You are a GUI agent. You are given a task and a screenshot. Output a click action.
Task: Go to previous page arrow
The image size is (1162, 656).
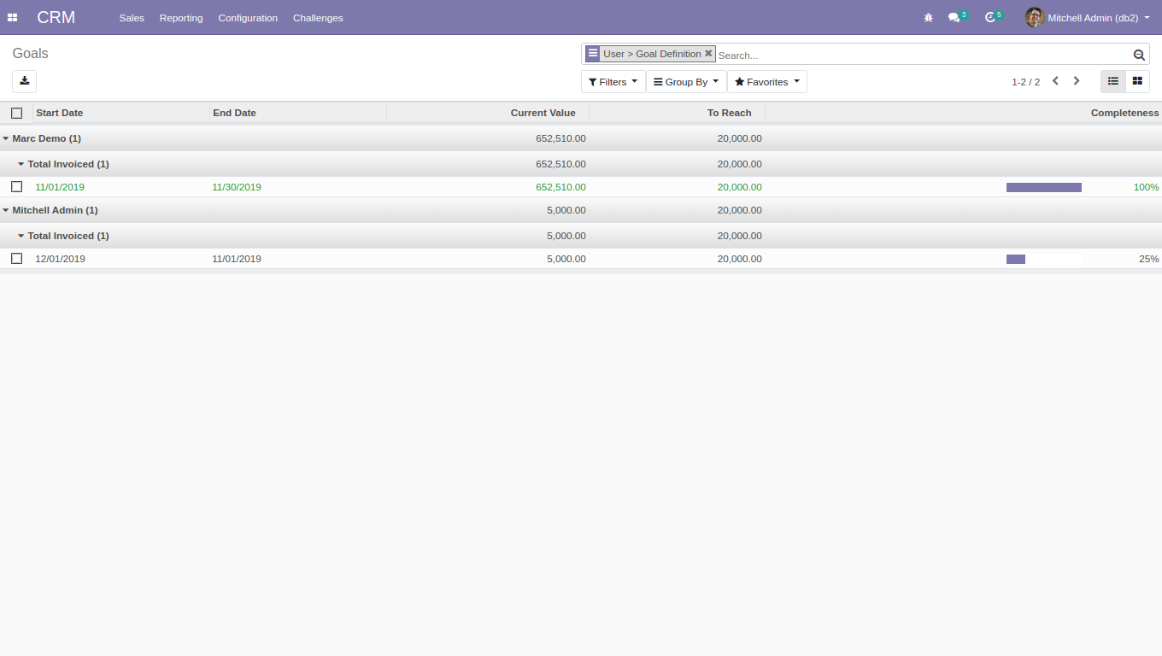coord(1055,81)
